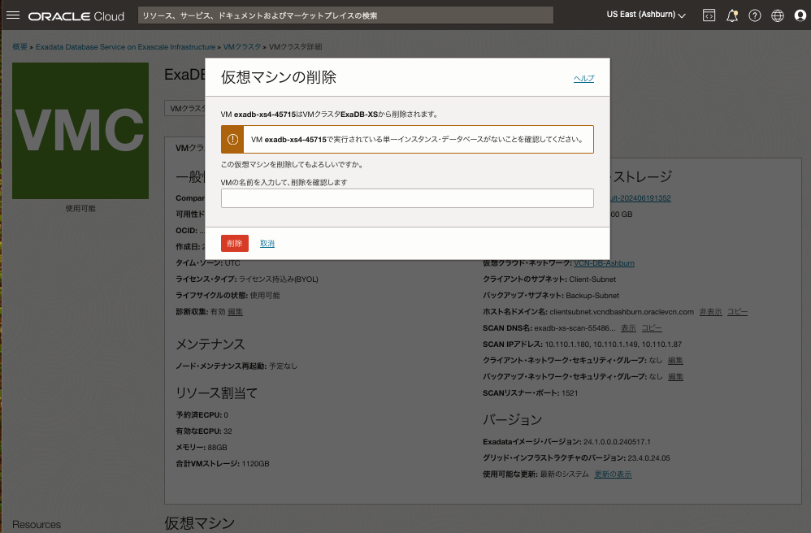Launch the Cloud Shell developer console
Image resolution: width=811 pixels, height=533 pixels.
point(709,15)
